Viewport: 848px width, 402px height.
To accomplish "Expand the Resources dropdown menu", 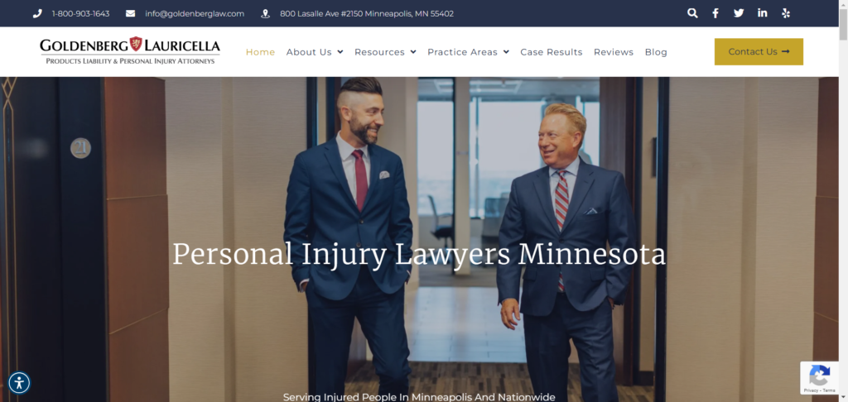I will 385,52.
